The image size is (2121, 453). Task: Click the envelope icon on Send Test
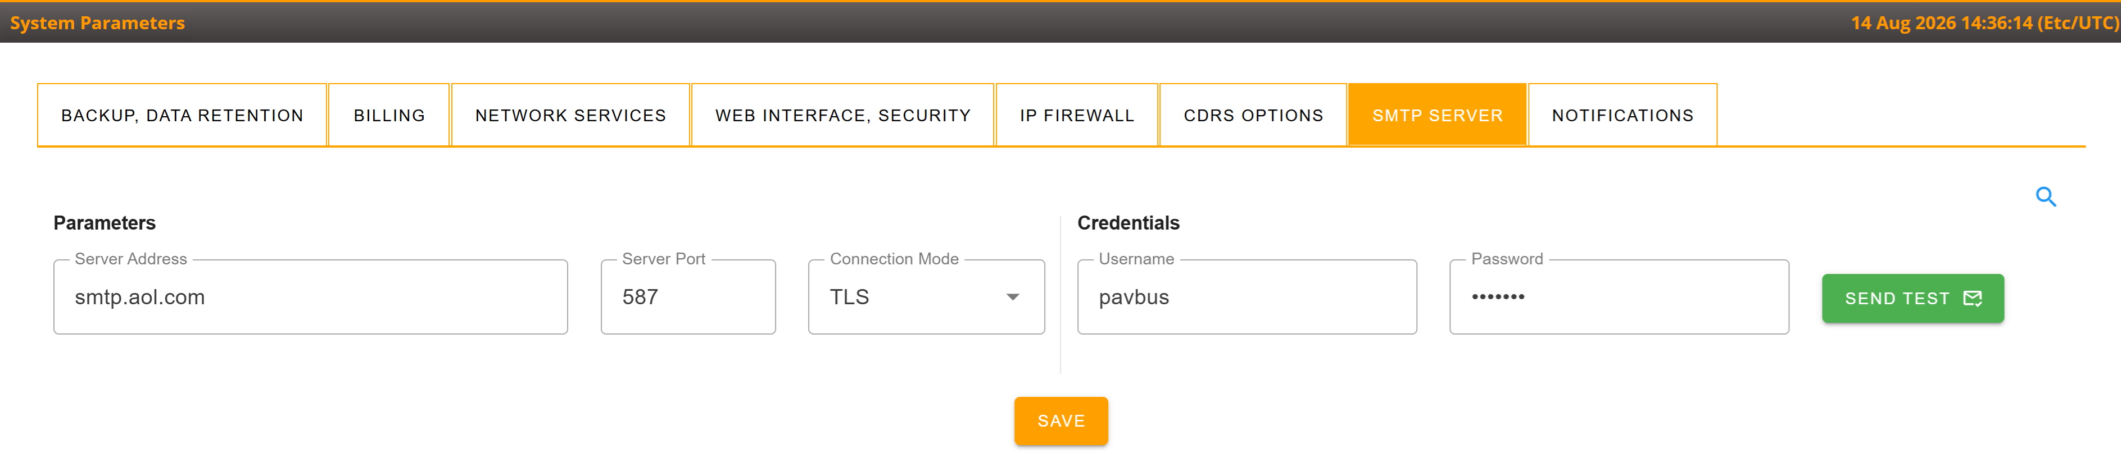click(x=1972, y=299)
